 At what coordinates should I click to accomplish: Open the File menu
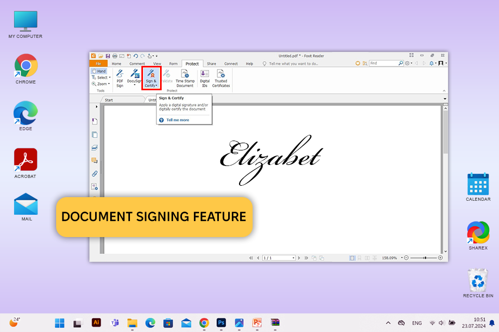click(98, 63)
